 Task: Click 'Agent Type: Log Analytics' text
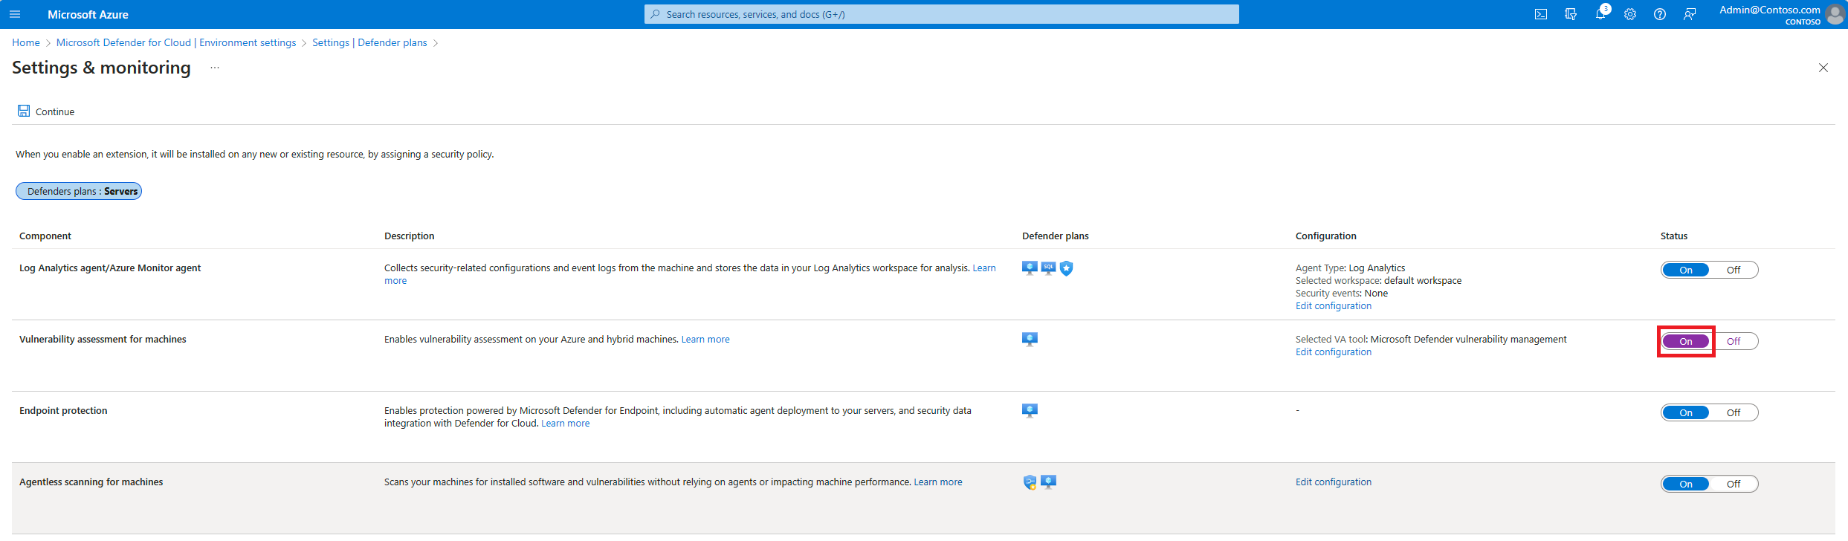tap(1351, 268)
